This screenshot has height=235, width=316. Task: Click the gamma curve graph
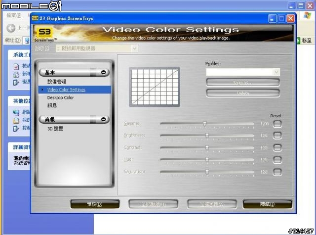155,87
